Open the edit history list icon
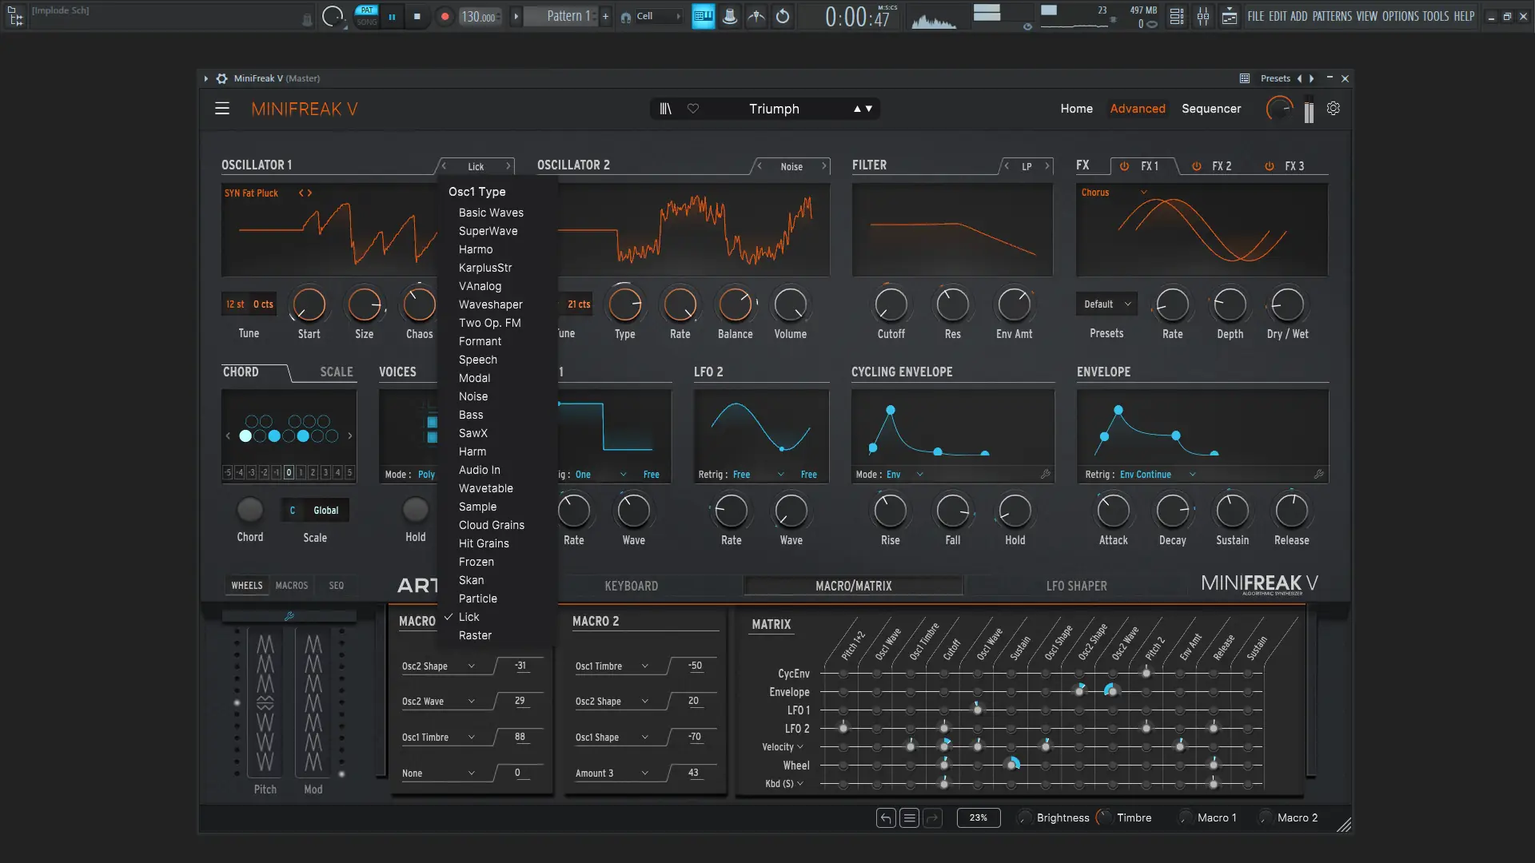1535x863 pixels. (909, 817)
